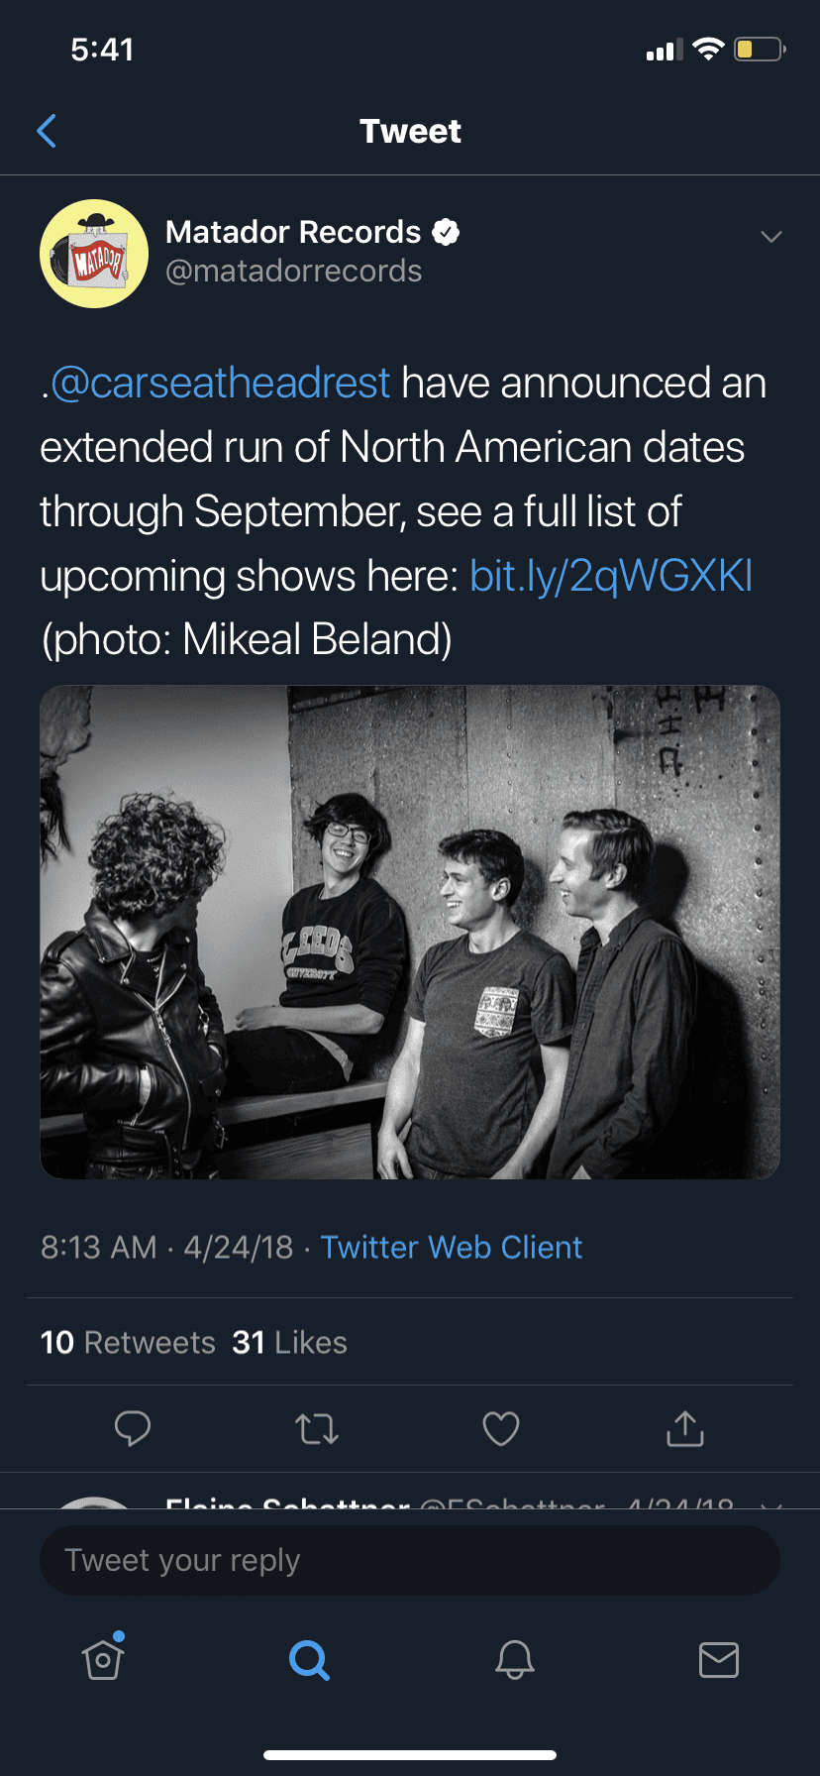Open Search with the magnifier icon

pos(309,1661)
